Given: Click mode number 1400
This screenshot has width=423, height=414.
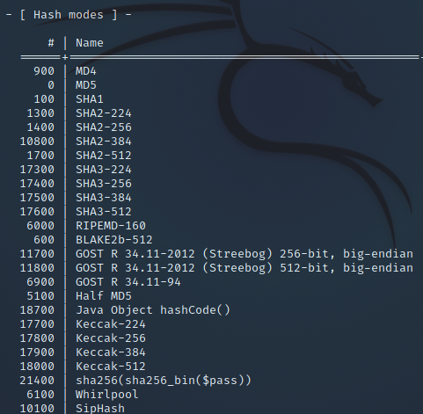Looking at the screenshot, I should coord(40,127).
